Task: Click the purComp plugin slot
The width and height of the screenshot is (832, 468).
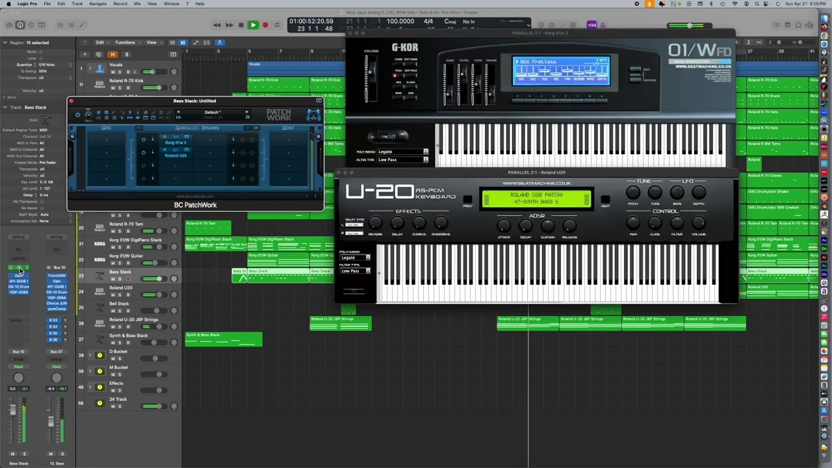Action: click(x=57, y=308)
